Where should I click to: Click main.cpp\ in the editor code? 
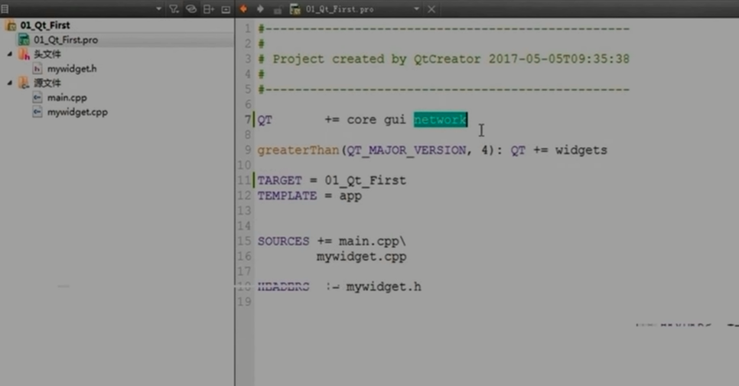(x=373, y=241)
